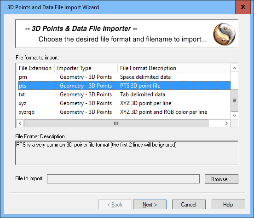This screenshot has width=254, height=218.
Task: Choose the txt tab delimited format
Action: pyautogui.click(x=124, y=94)
